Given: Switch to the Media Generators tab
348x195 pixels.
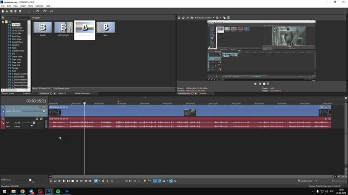Looking at the screenshot, I should pos(83,94).
